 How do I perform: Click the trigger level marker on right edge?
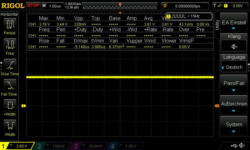[x=217, y=106]
